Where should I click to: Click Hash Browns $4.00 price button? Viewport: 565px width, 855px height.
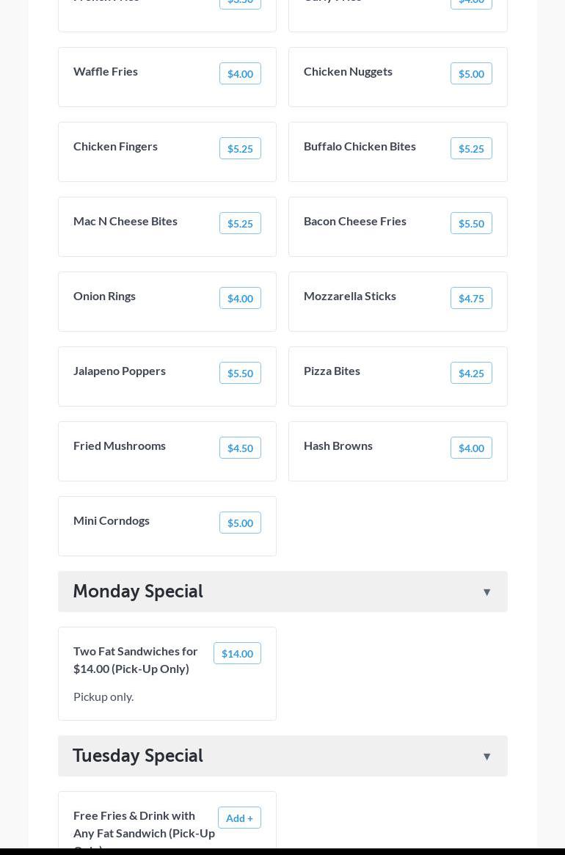(x=471, y=448)
